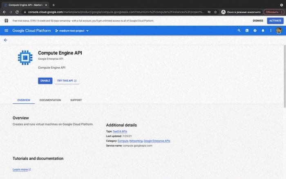Open the Google Enterprise APIs category link
Screen dimensions: 286x179
tap(157, 141)
